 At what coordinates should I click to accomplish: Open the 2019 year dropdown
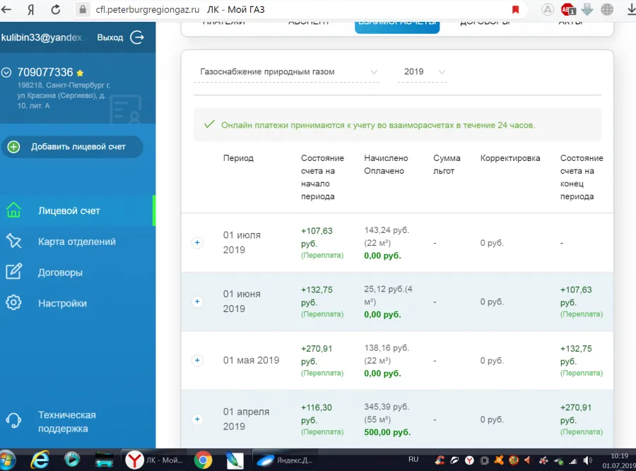click(x=423, y=72)
